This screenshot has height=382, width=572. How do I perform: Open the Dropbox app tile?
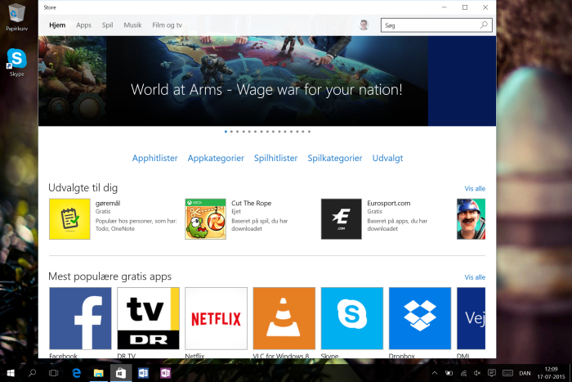(x=420, y=318)
